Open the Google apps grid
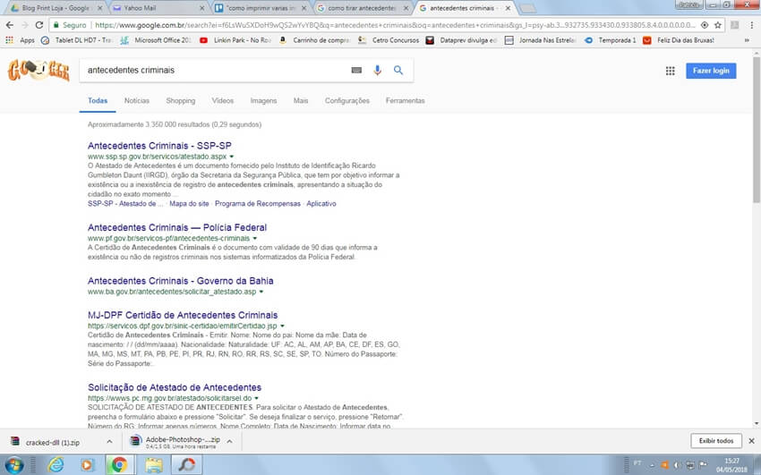 pyautogui.click(x=670, y=71)
